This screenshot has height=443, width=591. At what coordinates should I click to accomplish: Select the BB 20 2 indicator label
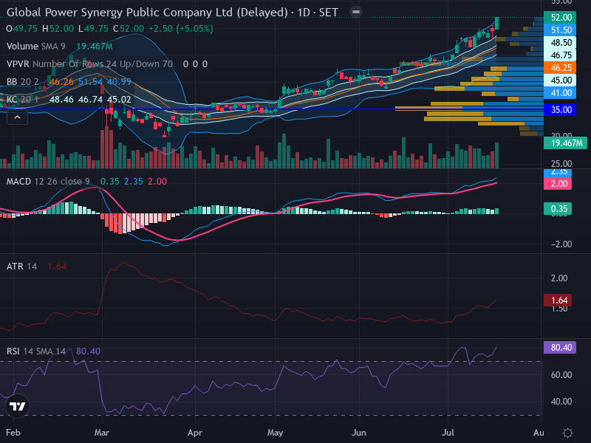point(23,82)
